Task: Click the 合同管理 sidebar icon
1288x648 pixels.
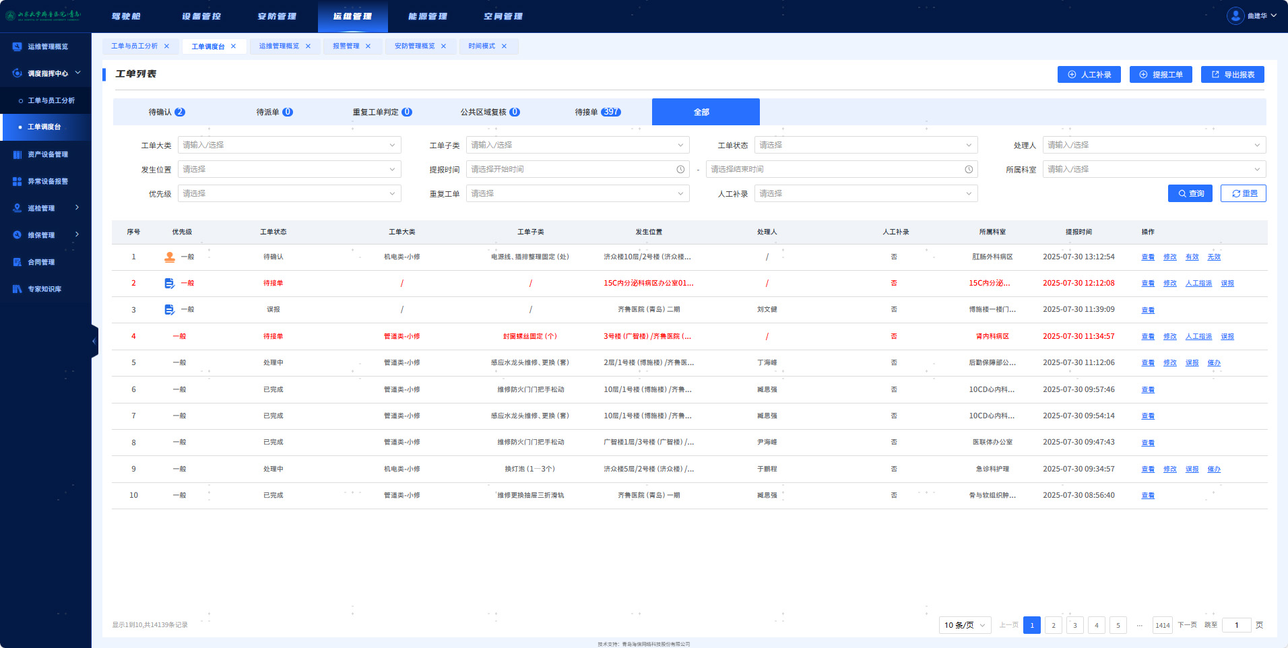Action: (18, 262)
